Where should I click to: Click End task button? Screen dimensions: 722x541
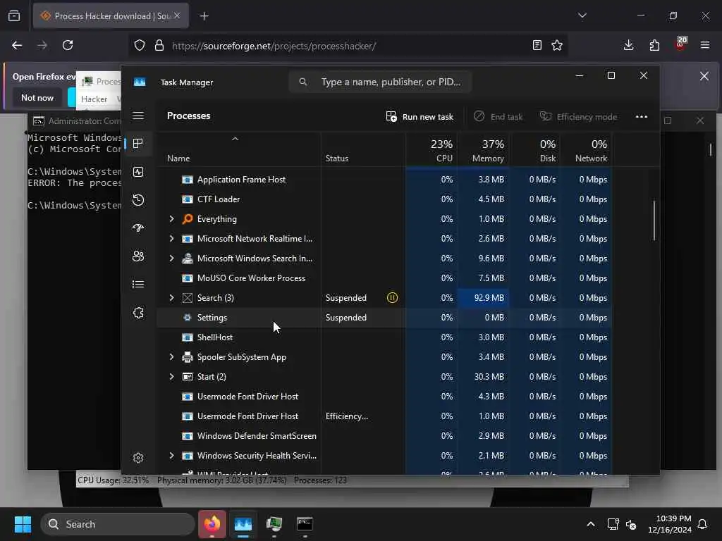coord(498,117)
